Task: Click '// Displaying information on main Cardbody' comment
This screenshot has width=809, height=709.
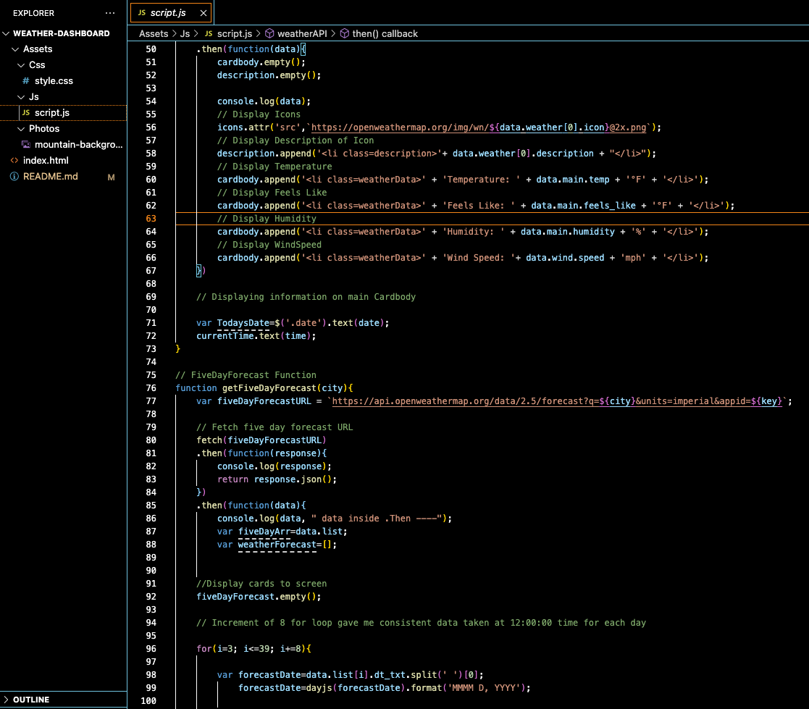Action: pos(306,297)
